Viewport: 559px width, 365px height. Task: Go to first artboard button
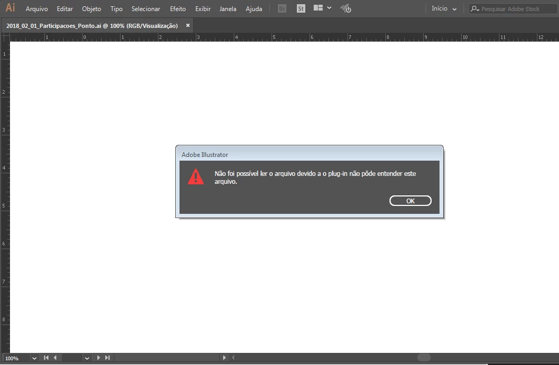[46, 358]
